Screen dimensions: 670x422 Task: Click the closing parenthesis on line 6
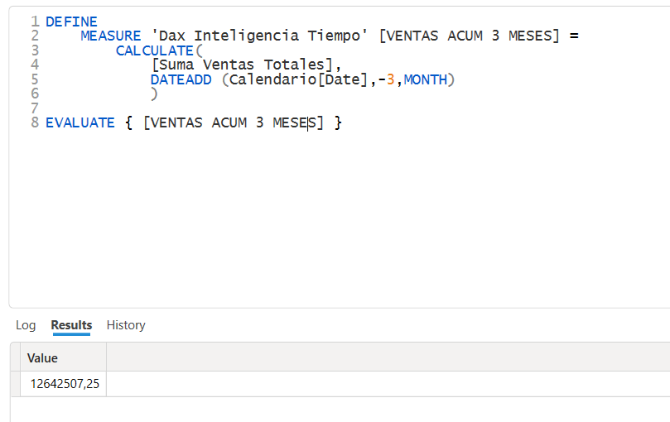(154, 94)
